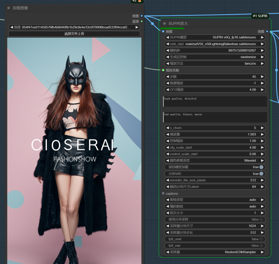Switch to next 编码剪枝 option with the right arrow

(262, 206)
